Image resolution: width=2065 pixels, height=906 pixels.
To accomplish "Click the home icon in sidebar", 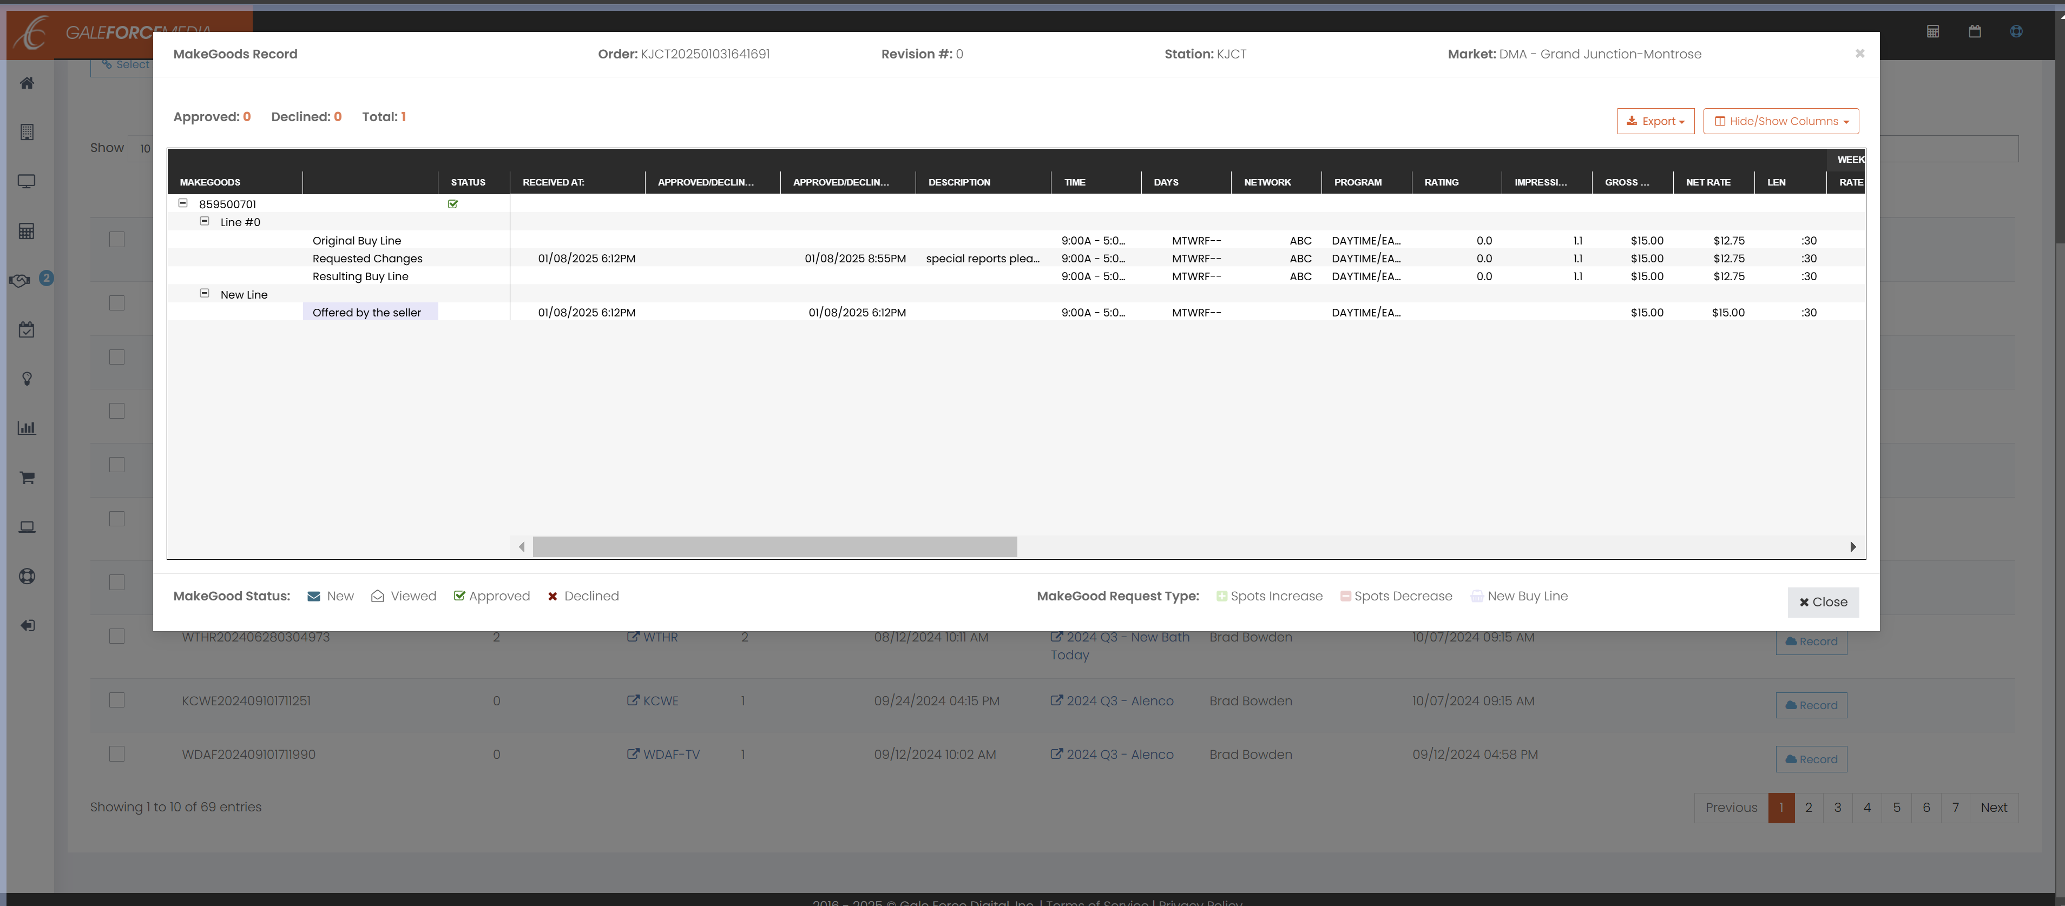I will pos(27,83).
